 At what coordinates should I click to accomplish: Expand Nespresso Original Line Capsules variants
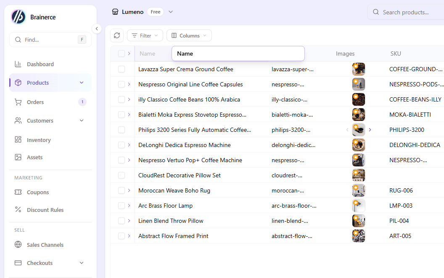tap(129, 84)
